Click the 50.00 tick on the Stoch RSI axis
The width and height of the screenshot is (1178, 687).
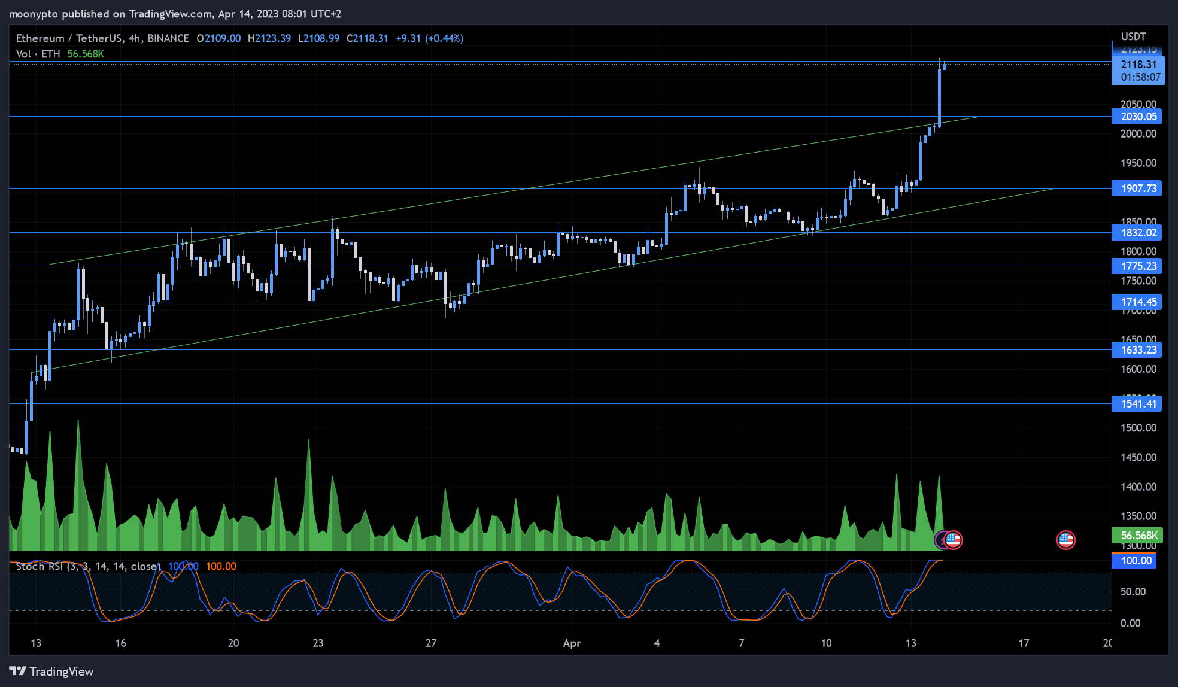point(1133,592)
